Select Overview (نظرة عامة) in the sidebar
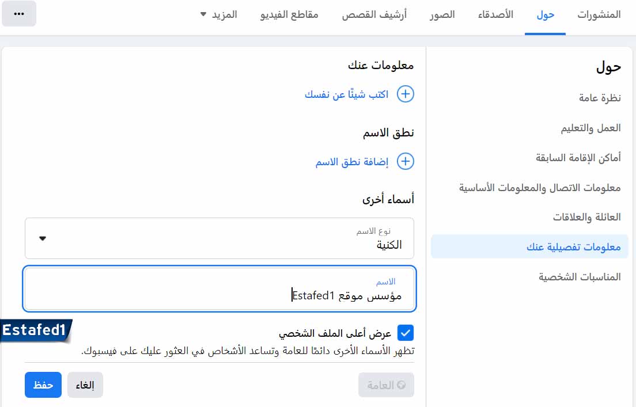 [x=600, y=98]
